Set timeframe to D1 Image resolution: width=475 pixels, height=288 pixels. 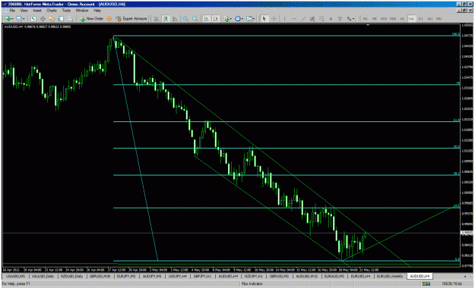pos(420,19)
